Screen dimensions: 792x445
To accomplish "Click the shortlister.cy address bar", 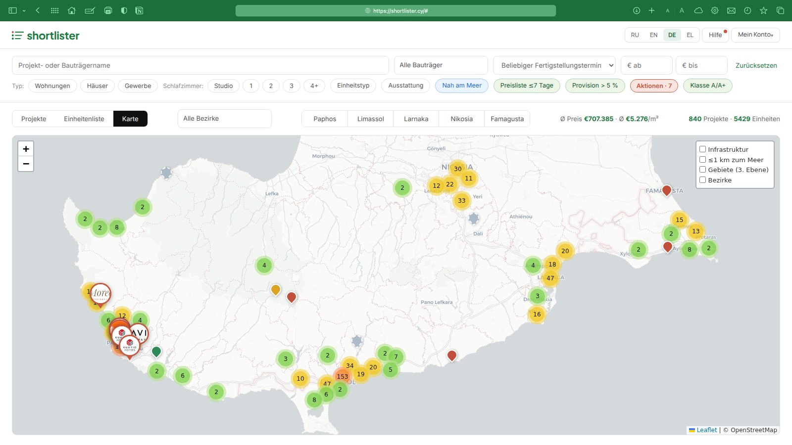I will click(396, 10).
